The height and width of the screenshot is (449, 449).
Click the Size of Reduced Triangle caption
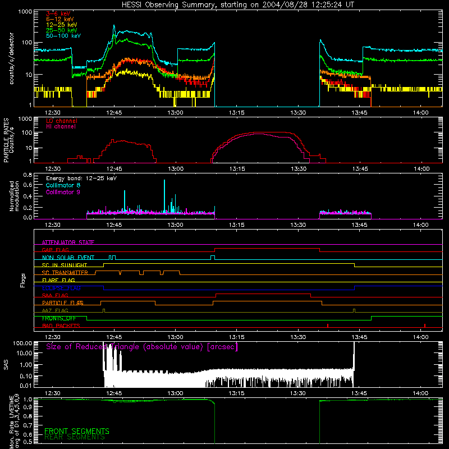click(142, 347)
